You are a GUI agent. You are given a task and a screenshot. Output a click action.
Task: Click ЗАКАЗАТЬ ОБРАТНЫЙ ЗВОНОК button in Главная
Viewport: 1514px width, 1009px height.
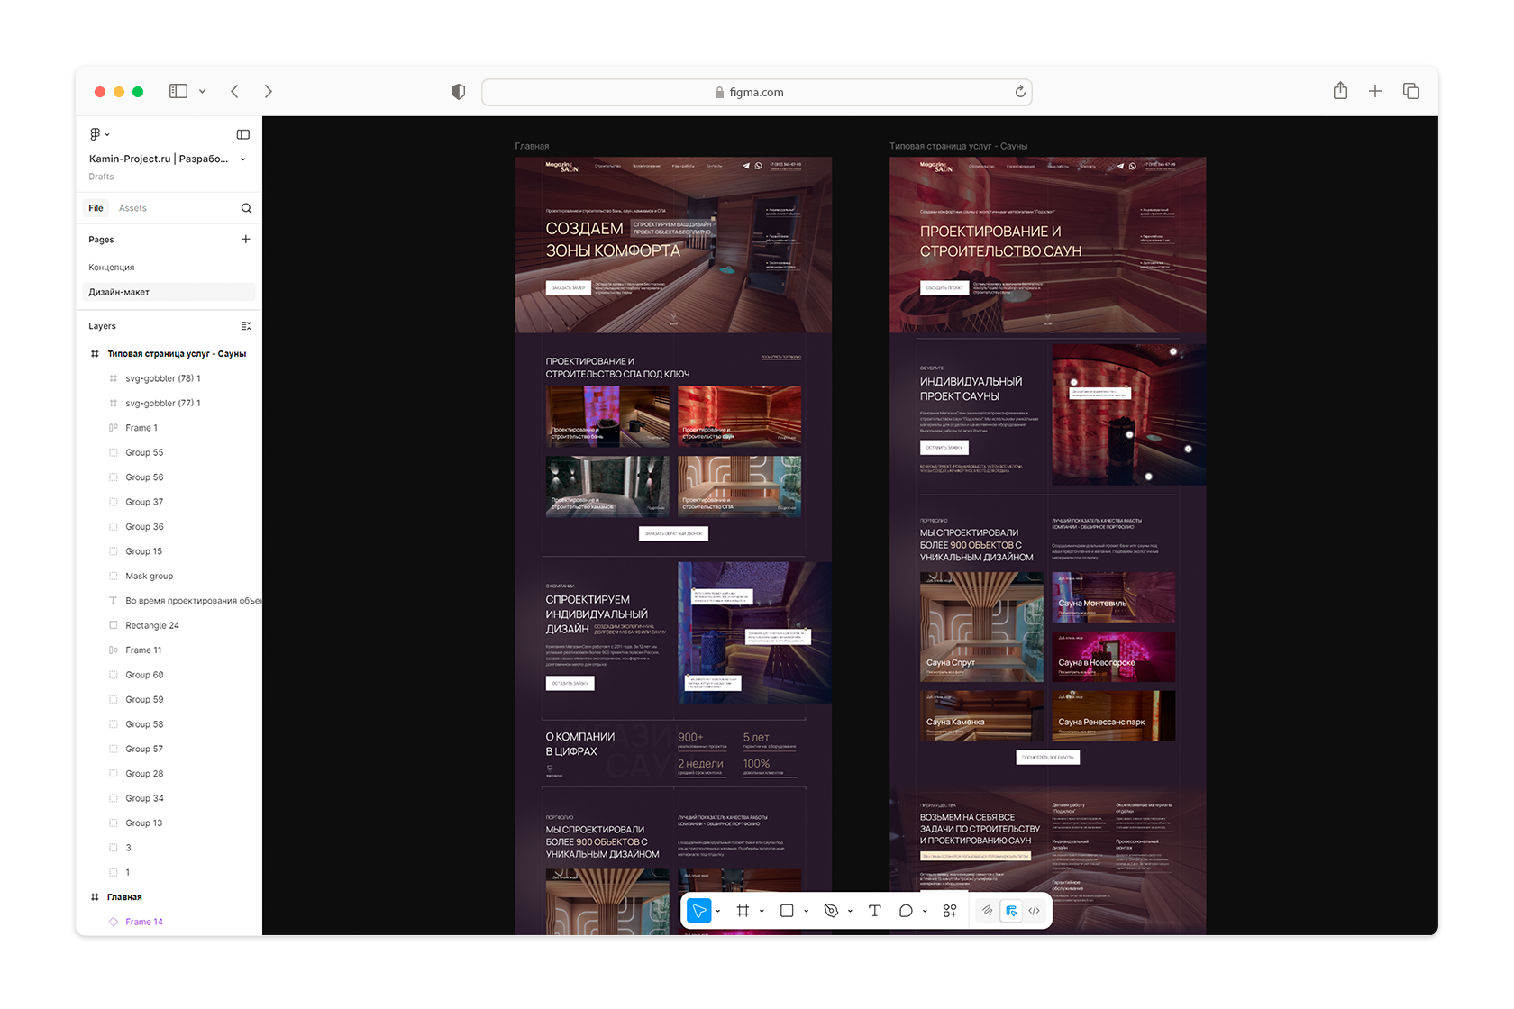pyautogui.click(x=673, y=533)
